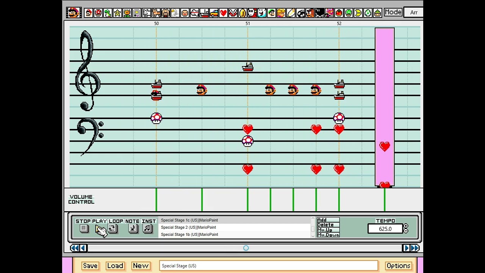
Task: Click the Load button
Action: pos(115,266)
